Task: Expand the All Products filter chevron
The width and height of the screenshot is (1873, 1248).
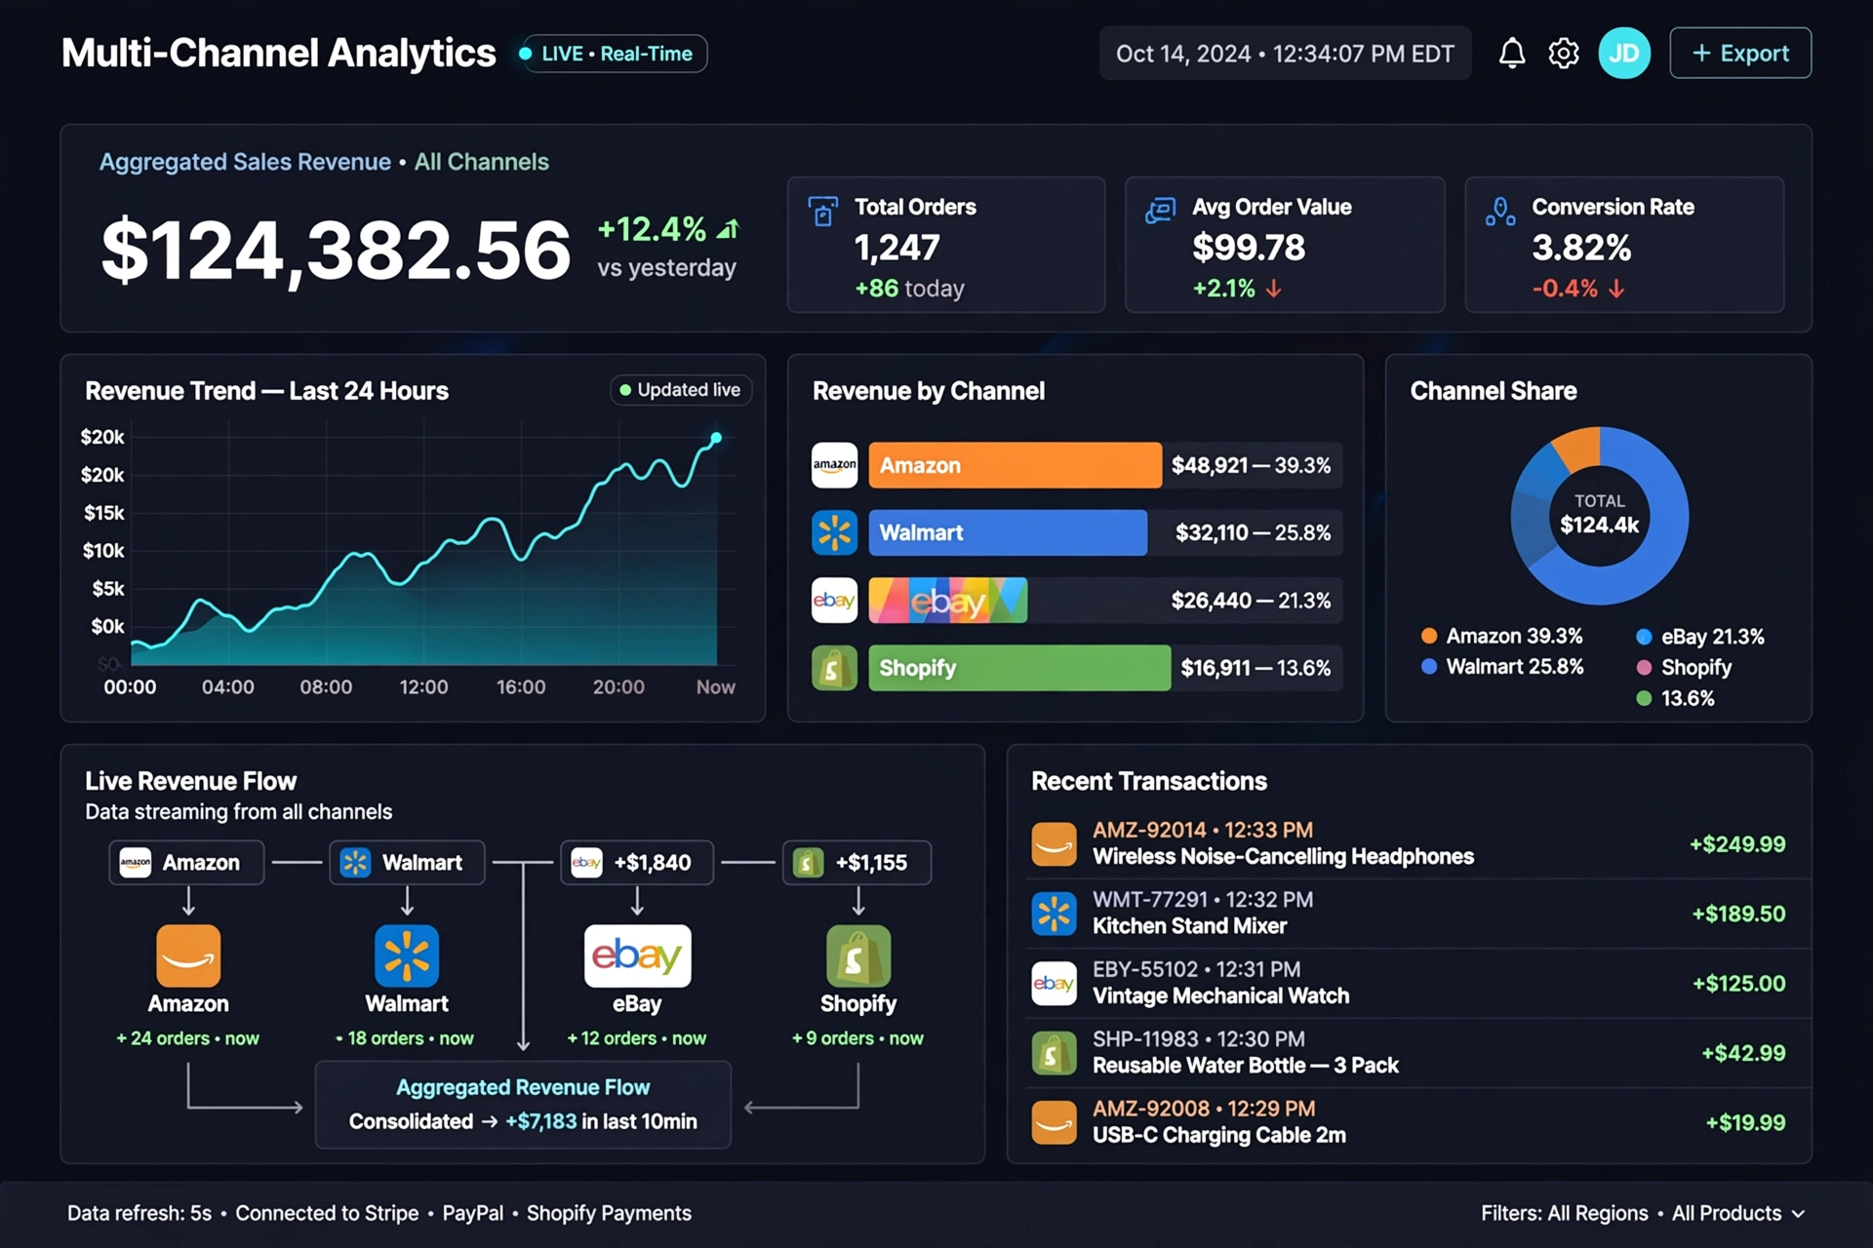Action: point(1798,1214)
